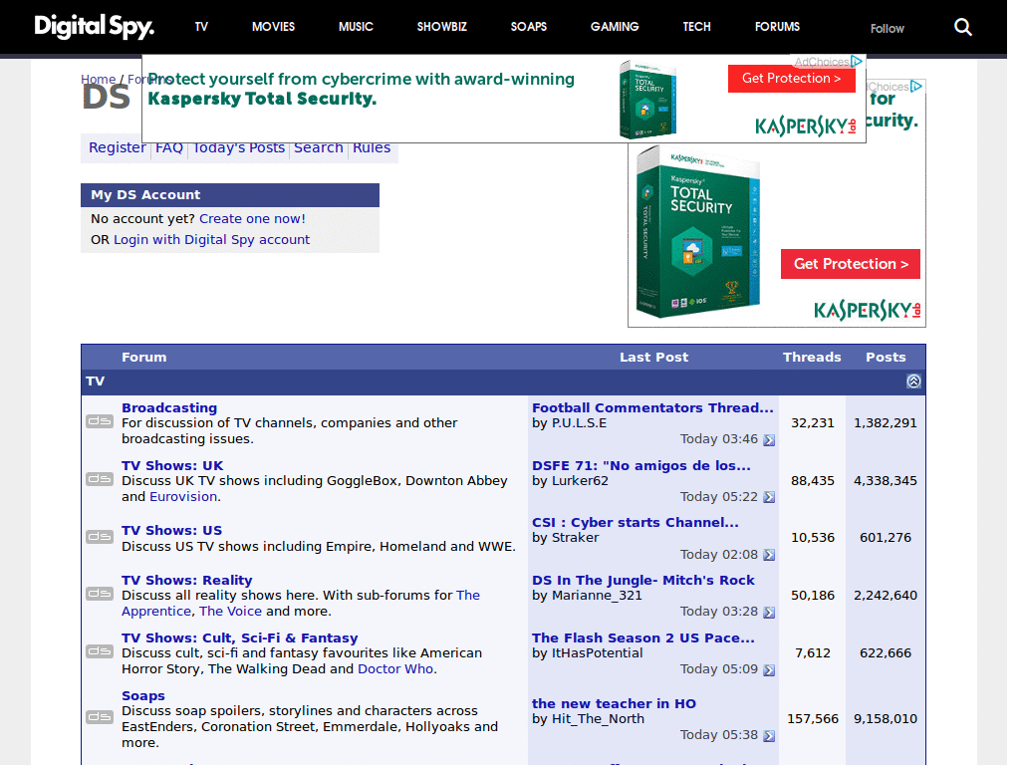The height and width of the screenshot is (765, 1020).
Task: Open the MOVIES navigation menu item
Action: (273, 27)
